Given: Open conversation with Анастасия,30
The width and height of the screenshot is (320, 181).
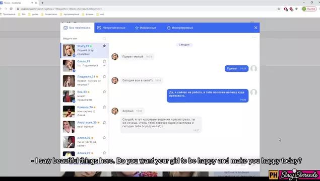Looking at the screenshot, I should tap(85, 127).
